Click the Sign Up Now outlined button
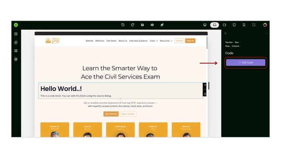 [128, 114]
